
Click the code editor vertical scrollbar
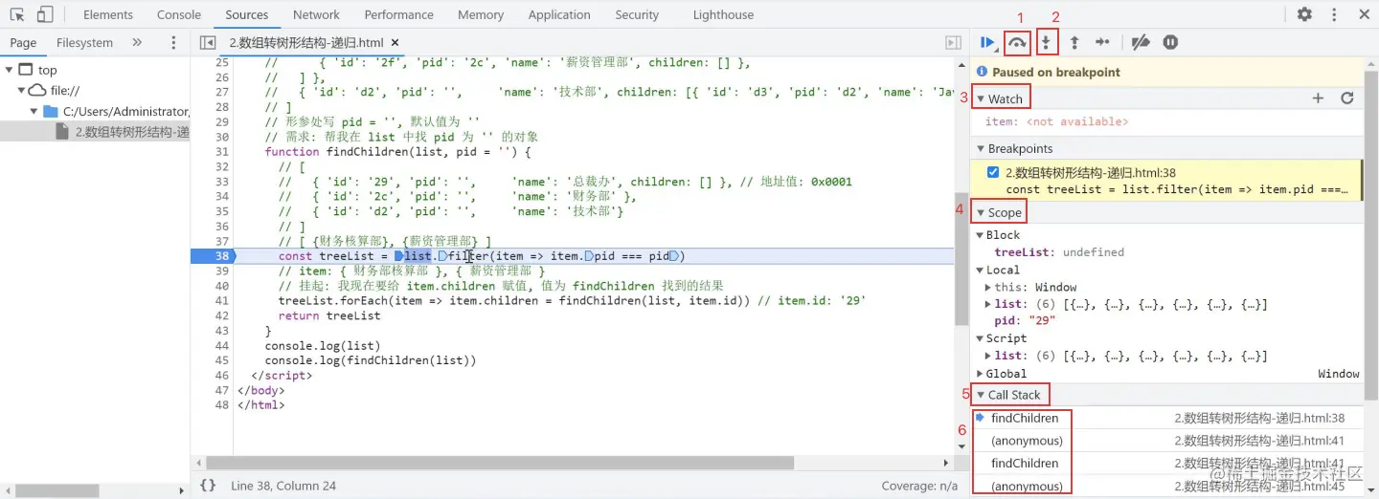(961, 259)
